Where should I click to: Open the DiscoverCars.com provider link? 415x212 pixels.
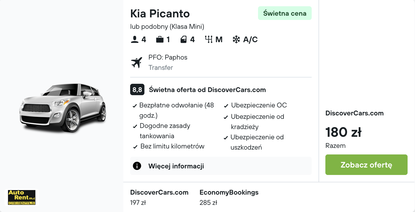click(x=354, y=113)
